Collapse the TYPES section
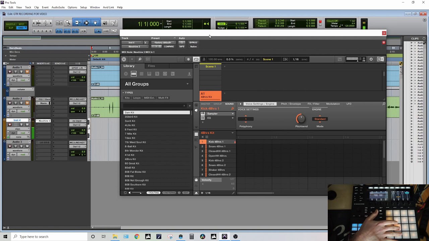Screen dimensions: 429x241 [123, 93]
